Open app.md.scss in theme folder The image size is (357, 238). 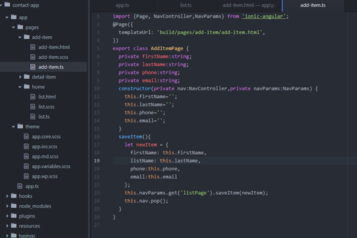(45, 157)
